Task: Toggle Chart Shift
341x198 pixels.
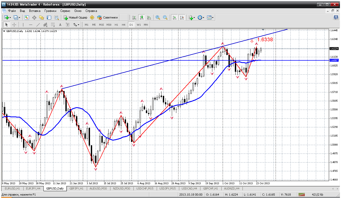Action: (x=182, y=17)
